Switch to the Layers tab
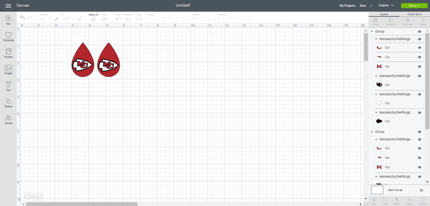This screenshot has width=430, height=206. coord(383,14)
